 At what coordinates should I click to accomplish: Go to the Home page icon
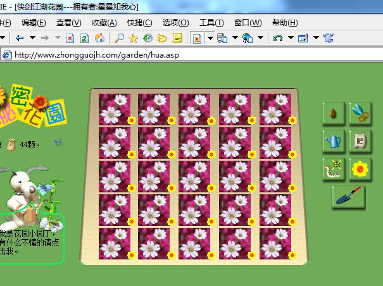coord(99,38)
